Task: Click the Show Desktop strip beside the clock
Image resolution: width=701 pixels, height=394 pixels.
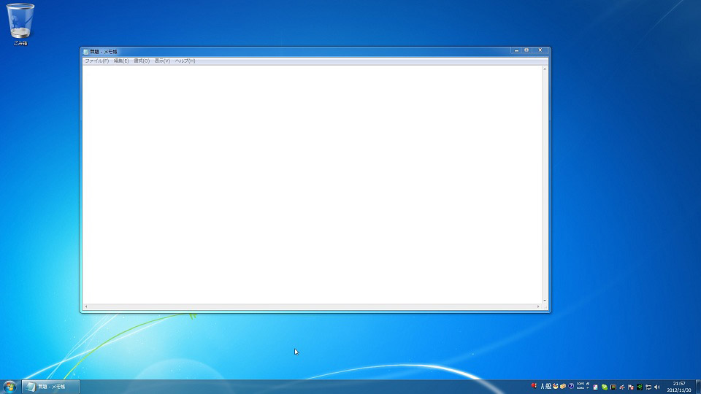Action: [x=698, y=387]
